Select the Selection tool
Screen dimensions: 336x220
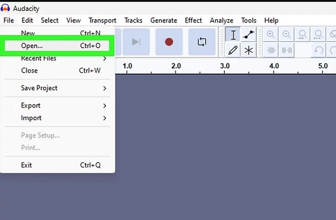pyautogui.click(x=234, y=35)
